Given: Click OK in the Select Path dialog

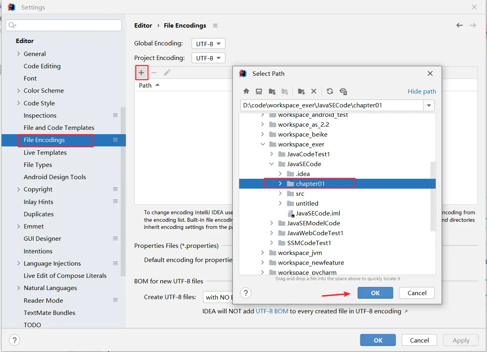Looking at the screenshot, I should [375, 293].
